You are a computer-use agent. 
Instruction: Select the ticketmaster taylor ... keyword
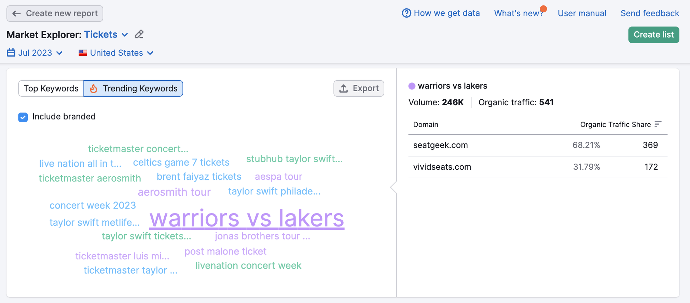click(130, 270)
